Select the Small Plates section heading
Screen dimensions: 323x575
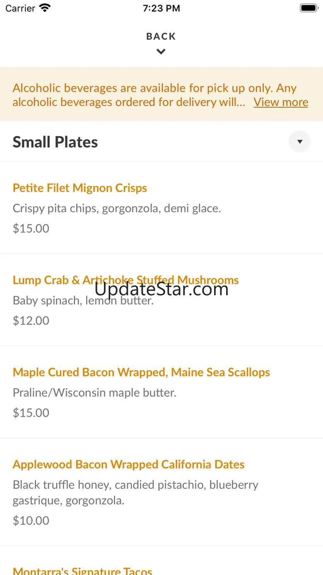click(55, 142)
